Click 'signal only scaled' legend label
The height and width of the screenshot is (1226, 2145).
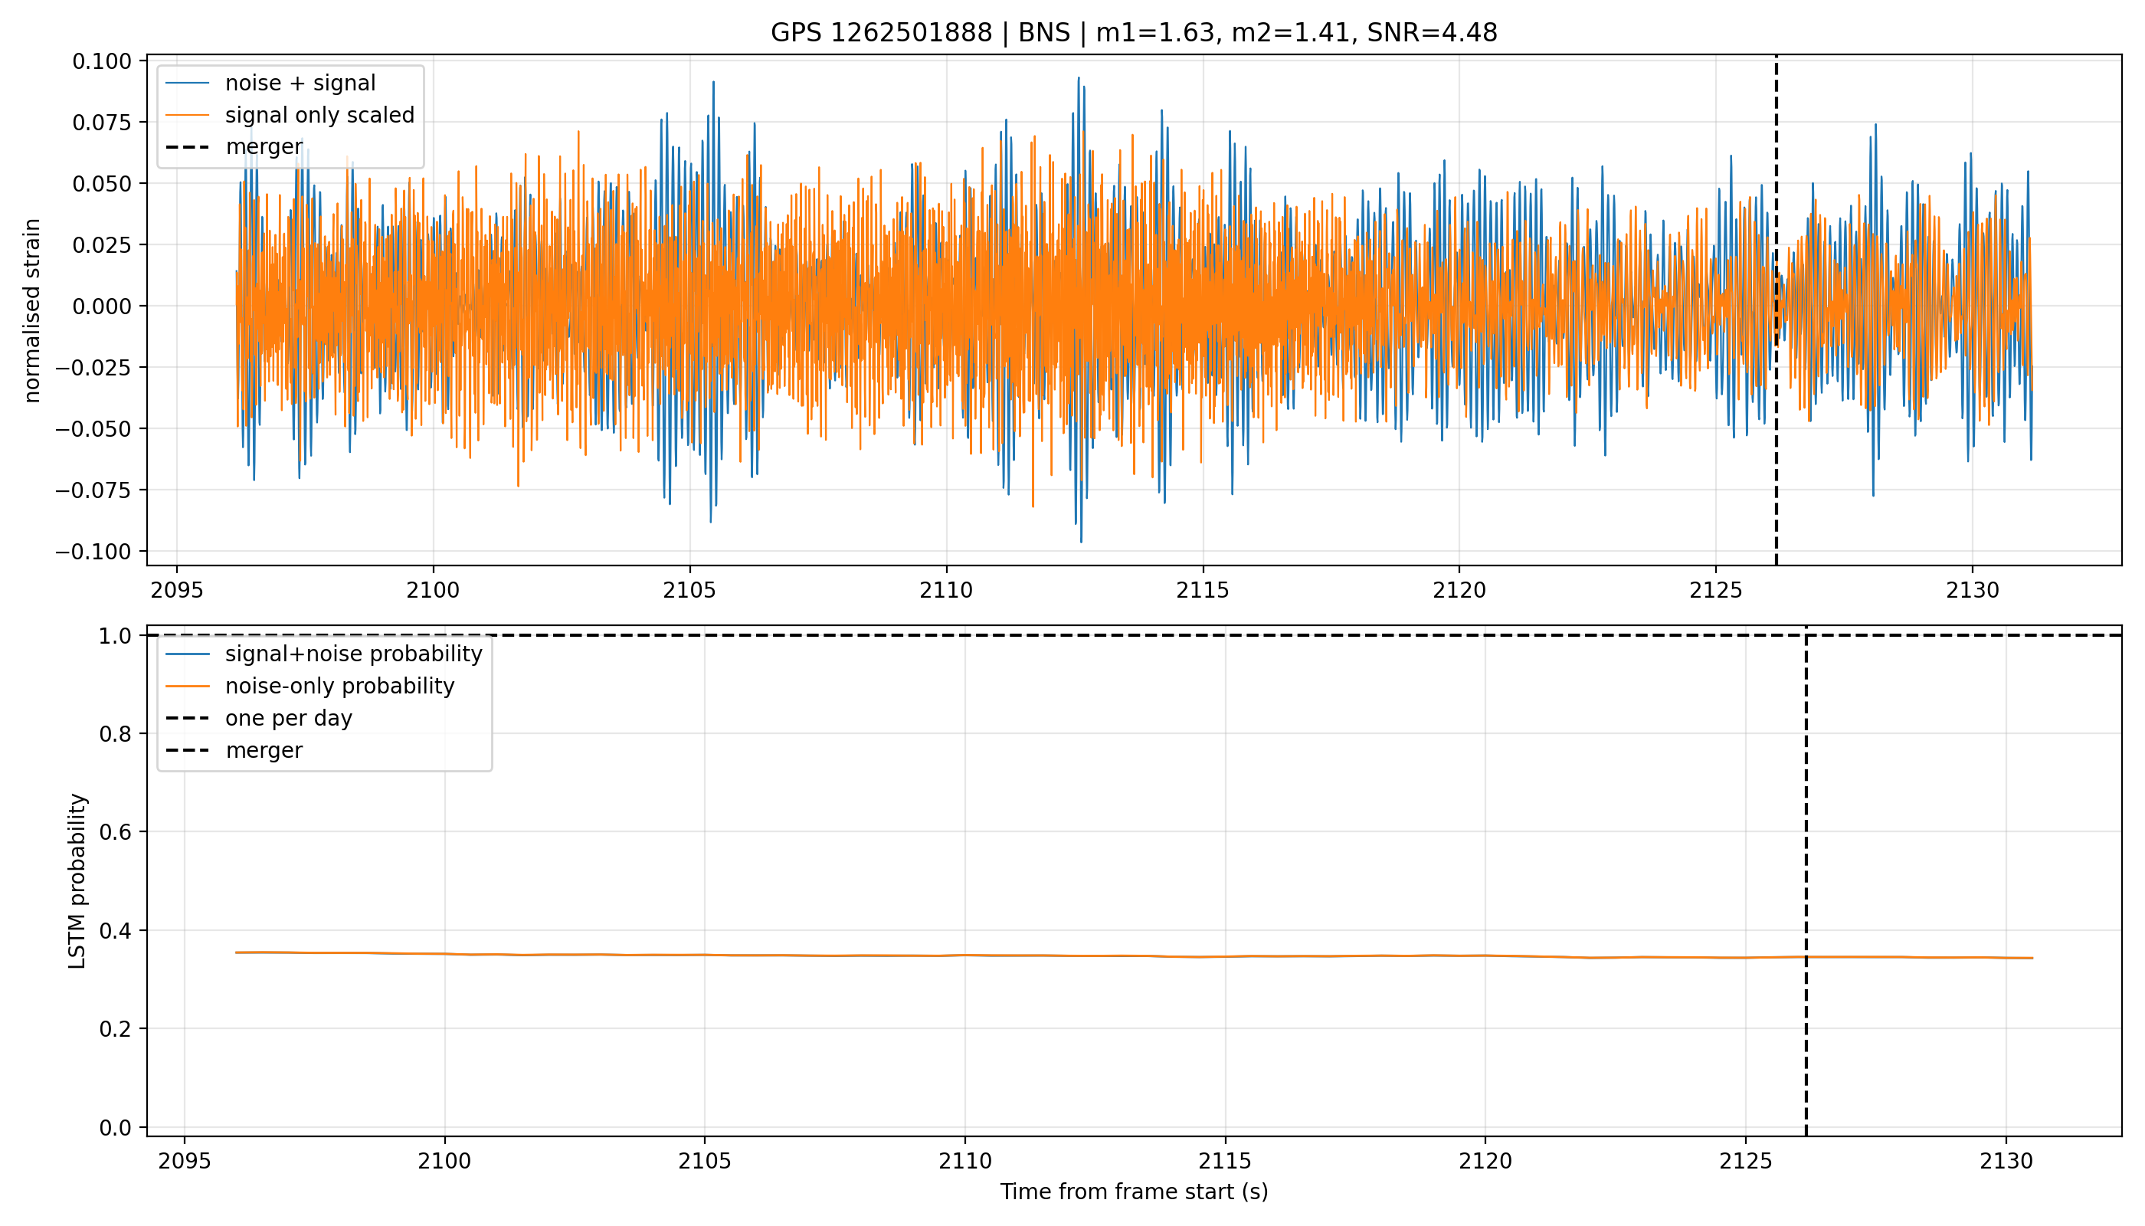(320, 116)
